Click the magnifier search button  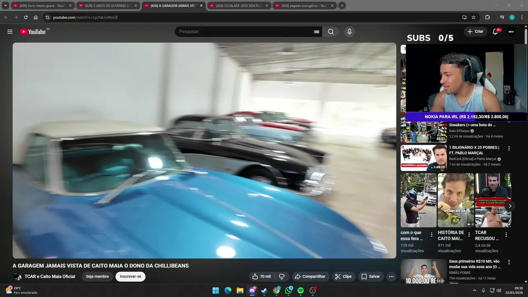click(331, 32)
